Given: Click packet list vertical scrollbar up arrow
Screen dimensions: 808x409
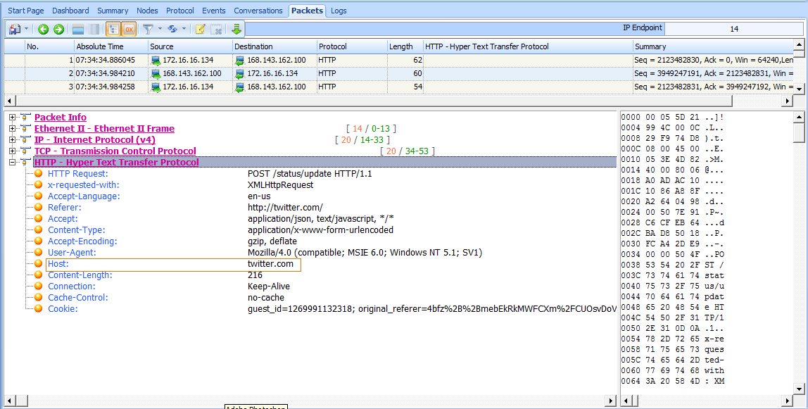Looking at the screenshot, I should pyautogui.click(x=799, y=45).
